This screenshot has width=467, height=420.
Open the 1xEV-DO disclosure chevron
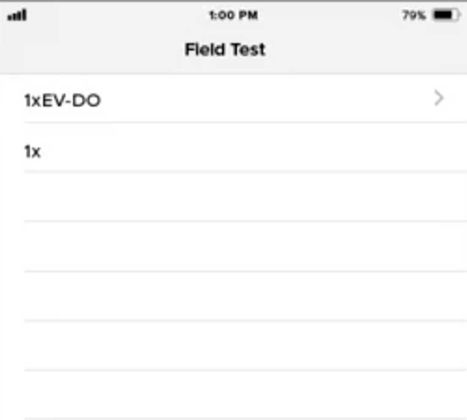439,98
